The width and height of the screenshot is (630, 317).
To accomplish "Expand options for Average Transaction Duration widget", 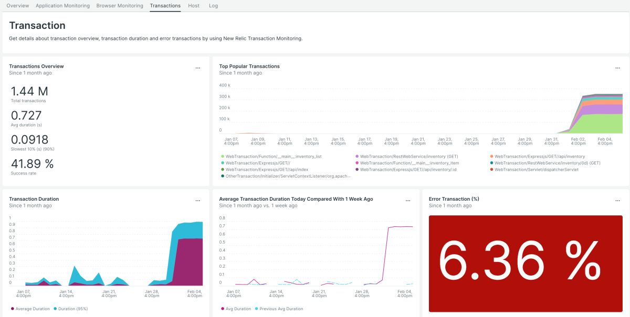I will click(x=408, y=201).
